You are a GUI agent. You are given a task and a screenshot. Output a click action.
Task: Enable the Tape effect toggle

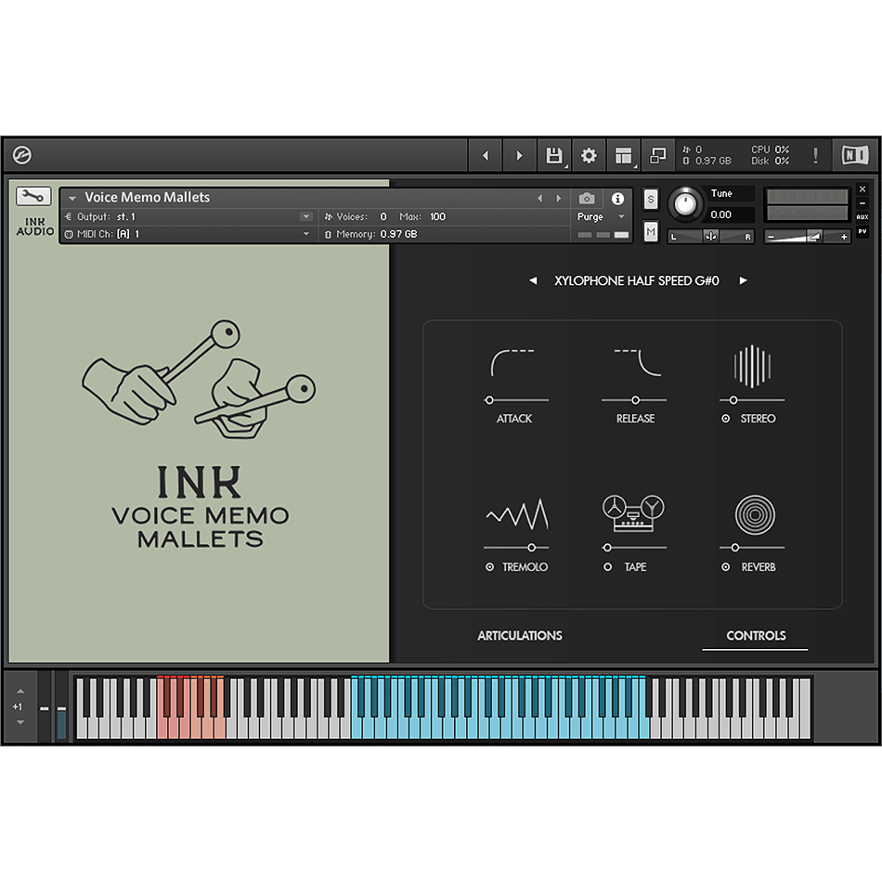tap(608, 567)
